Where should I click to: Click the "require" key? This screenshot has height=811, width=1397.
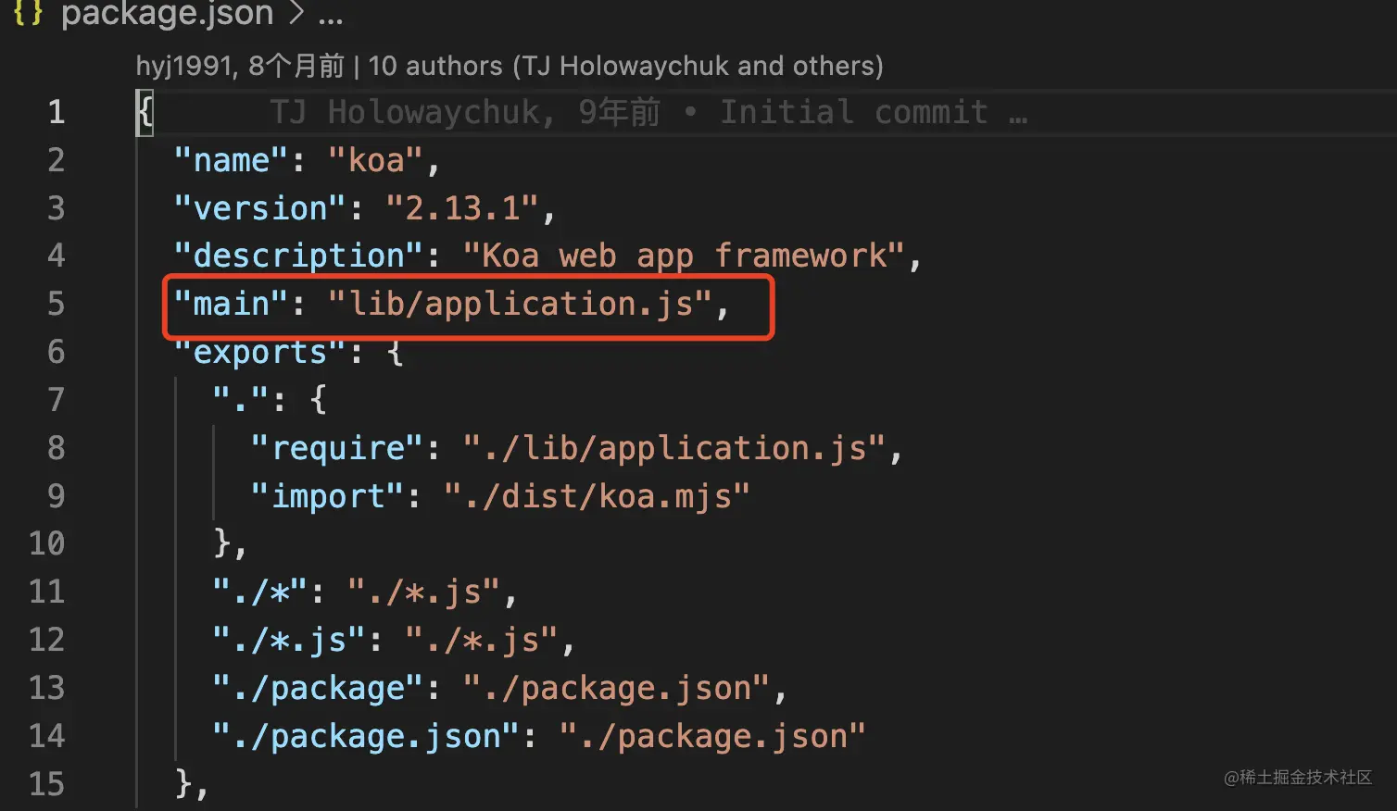(338, 448)
